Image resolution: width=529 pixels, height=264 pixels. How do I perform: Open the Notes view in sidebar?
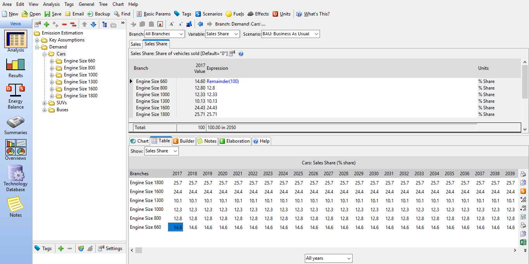(16, 207)
